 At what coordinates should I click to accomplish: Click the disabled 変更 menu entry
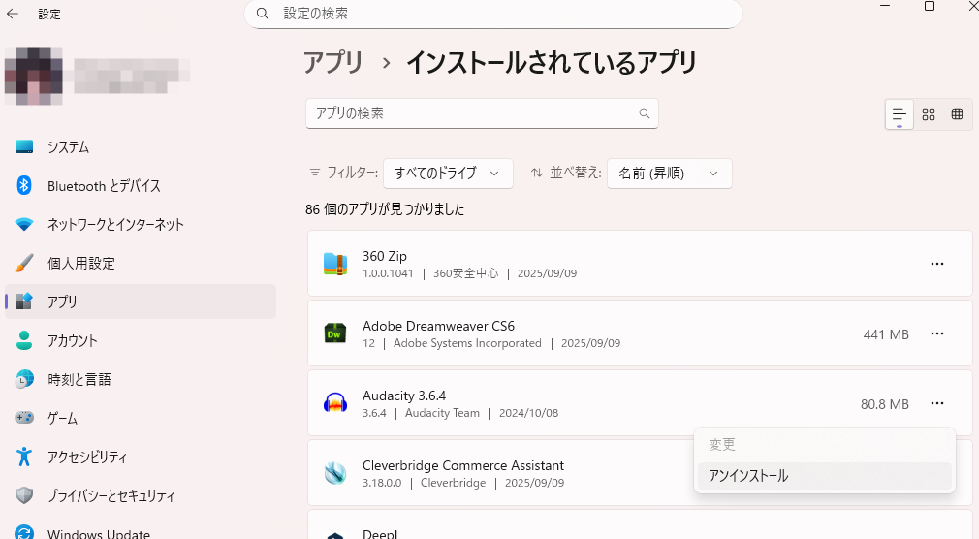pos(825,445)
